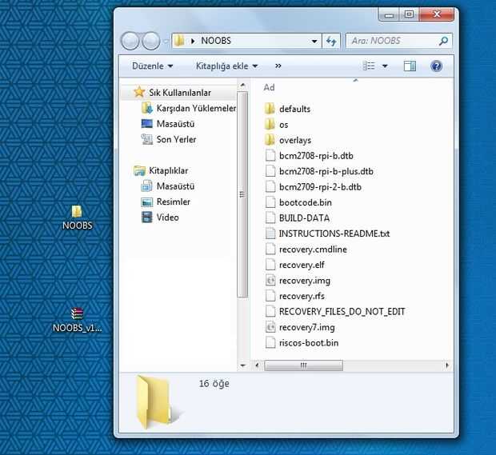Viewport: 496px width, 455px height.
Task: Click the Kitaplıklar library icon
Action: pos(139,170)
